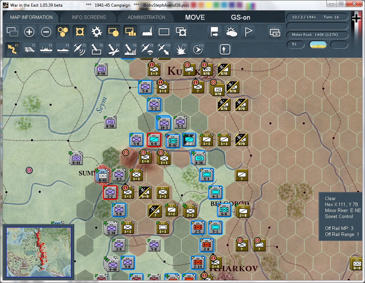Select the red-bordered 6-0 armored unit
This screenshot has width=365, height=283.
pos(154,140)
